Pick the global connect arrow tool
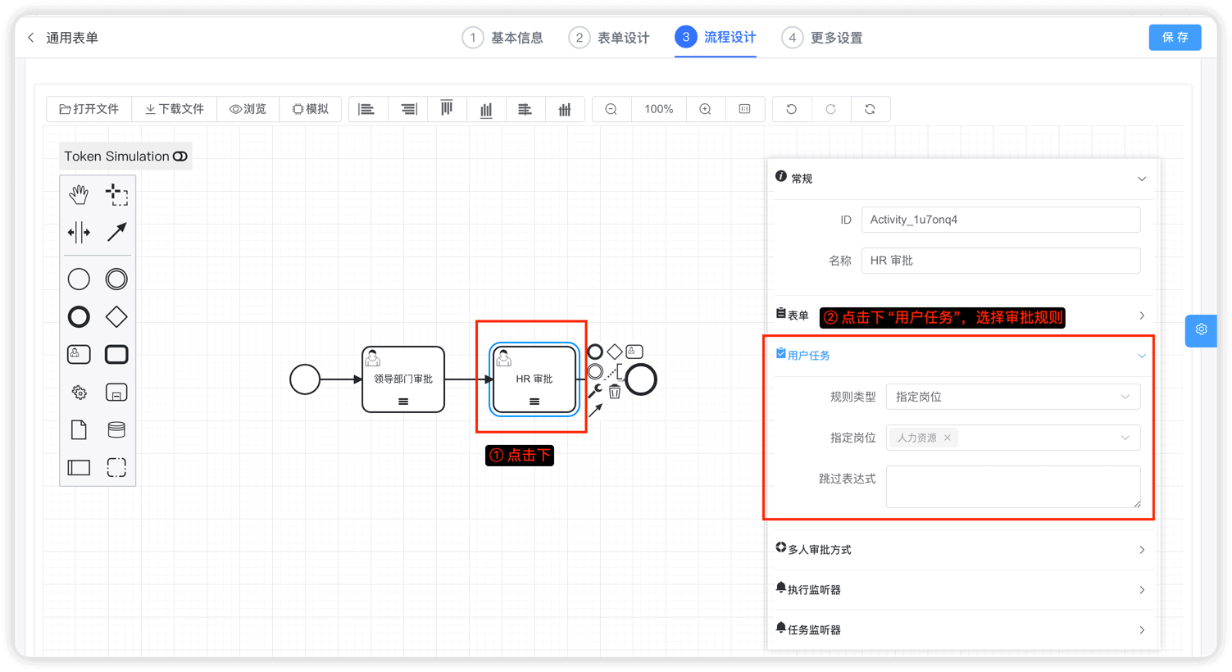The width and height of the screenshot is (1232, 672). tap(116, 233)
